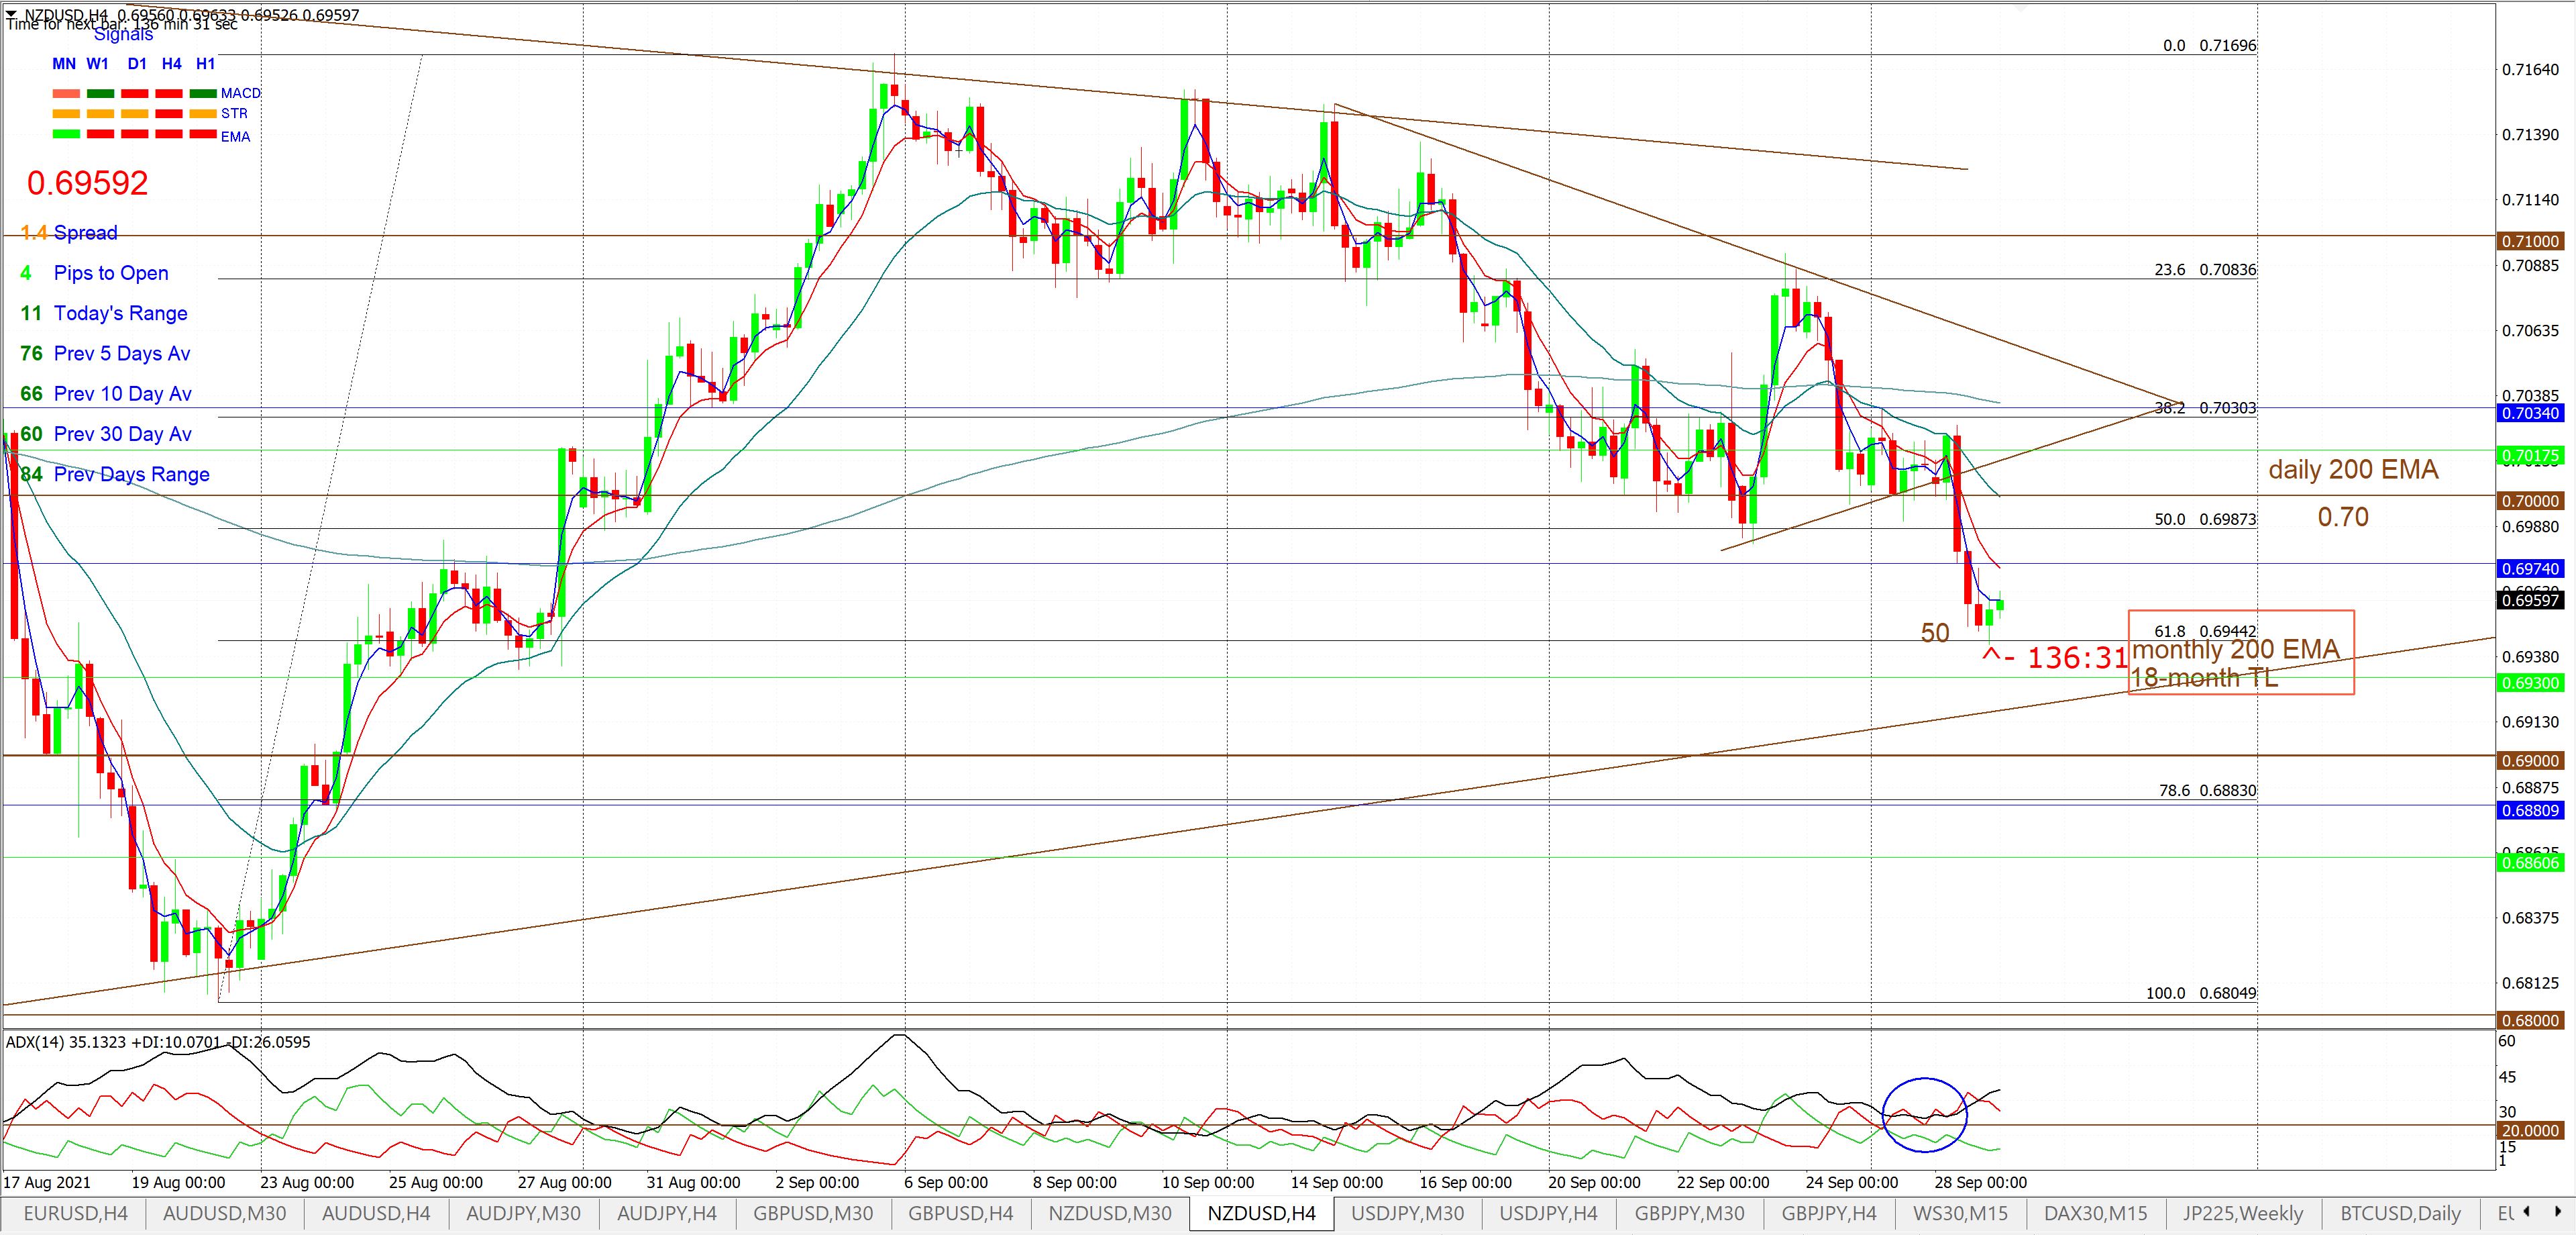Switch to the EURUSD,H4 chart tab
The width and height of the screenshot is (2576, 1235).
(75, 1213)
